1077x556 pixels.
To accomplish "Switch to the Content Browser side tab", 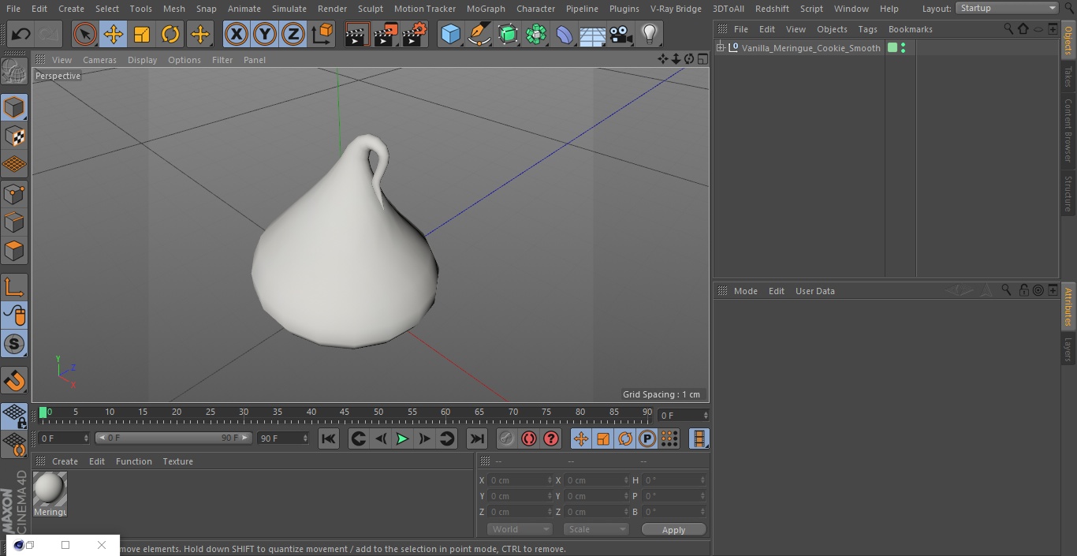I will point(1068,130).
